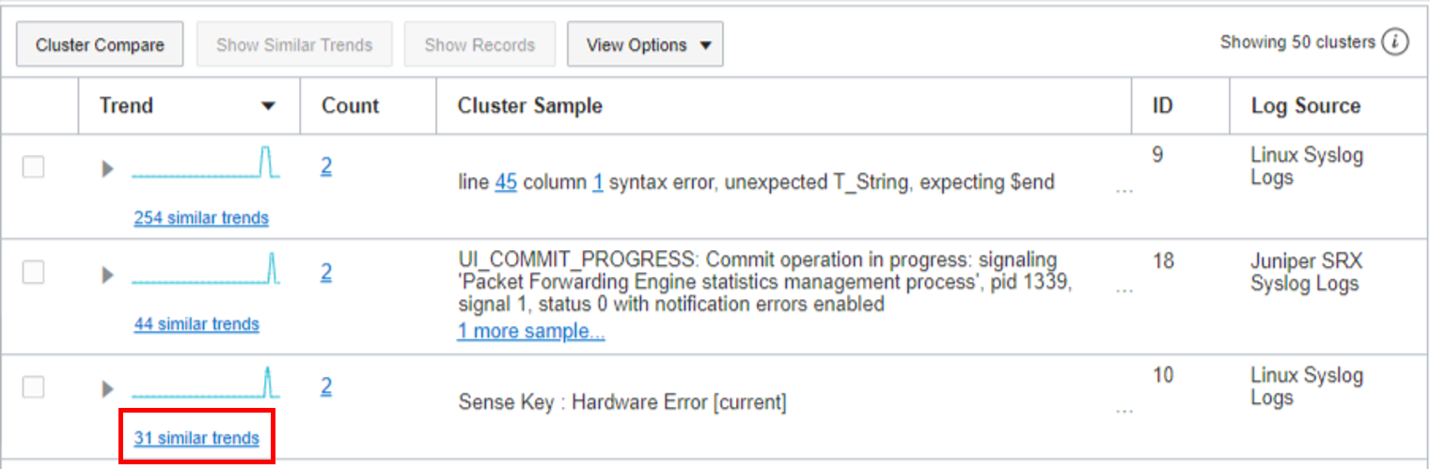Open the 254 similar trends link
The height and width of the screenshot is (469, 1430).
[201, 218]
